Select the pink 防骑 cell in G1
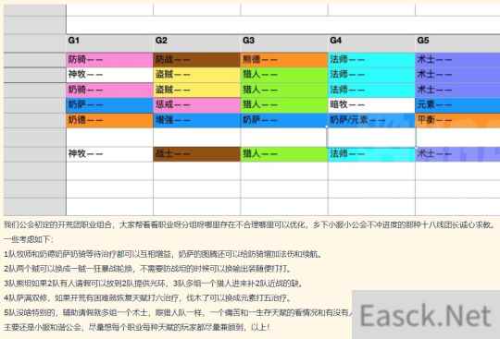 pos(109,60)
